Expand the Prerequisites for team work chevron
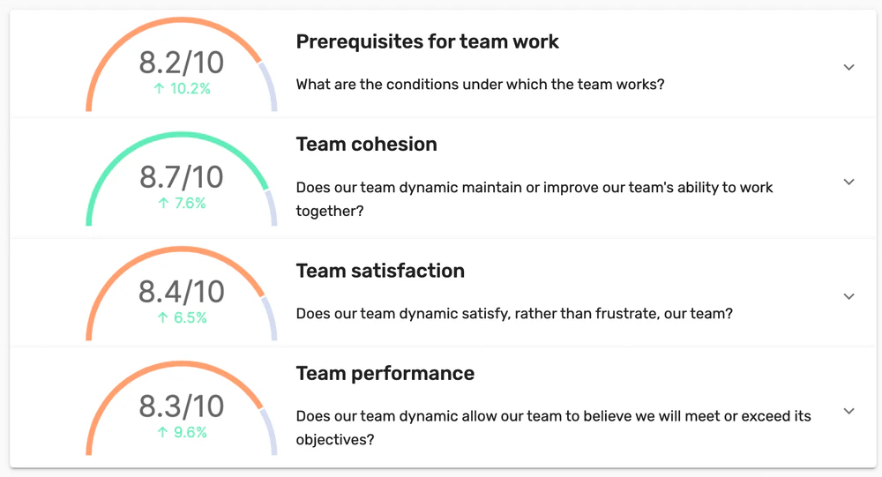882x477 pixels. click(x=848, y=68)
